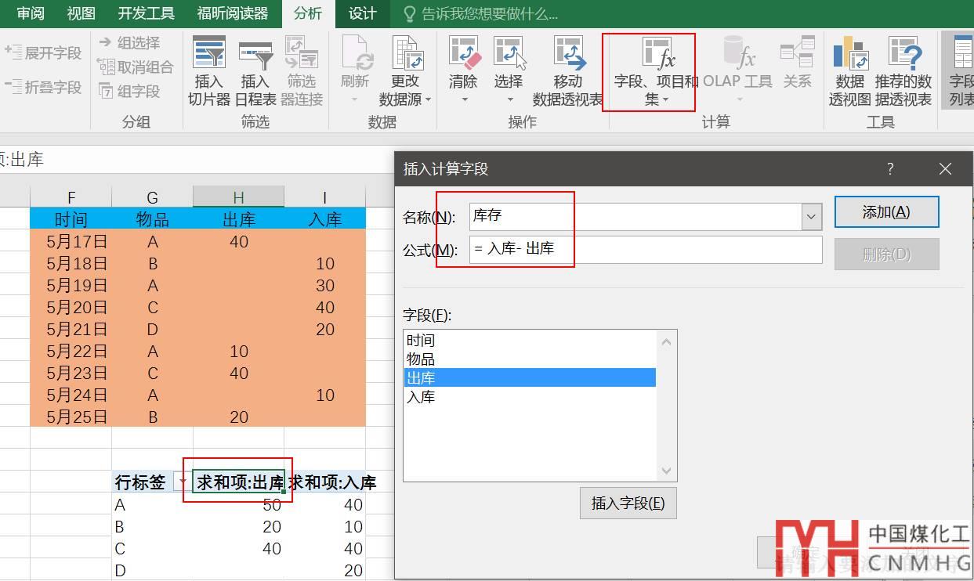The height and width of the screenshot is (581, 974).
Task: Switch to the 设计 (Design) ribbon tab
Action: (x=362, y=13)
